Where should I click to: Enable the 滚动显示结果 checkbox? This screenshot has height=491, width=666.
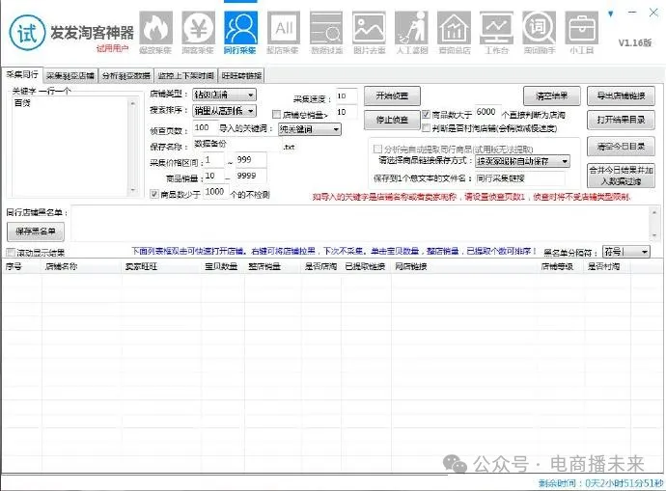[x=11, y=252]
